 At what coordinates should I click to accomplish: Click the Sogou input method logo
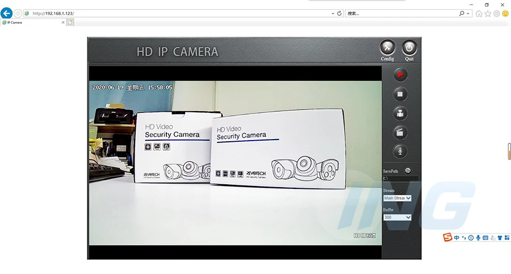[x=447, y=238]
